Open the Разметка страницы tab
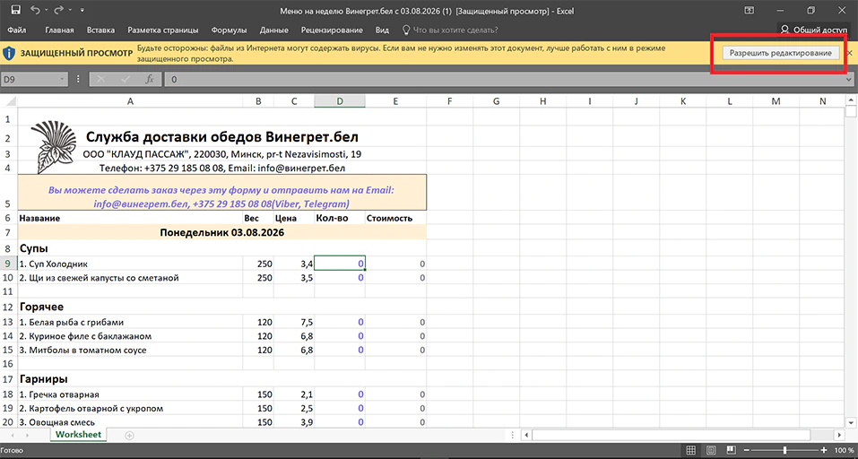The width and height of the screenshot is (858, 459). pyautogui.click(x=163, y=30)
